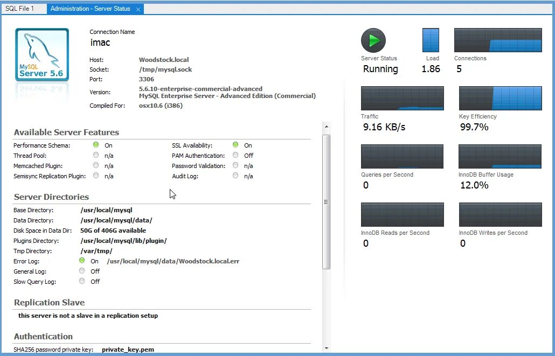Viewport: 555px width, 356px height.
Task: Click the port value 3306
Action: click(x=147, y=79)
